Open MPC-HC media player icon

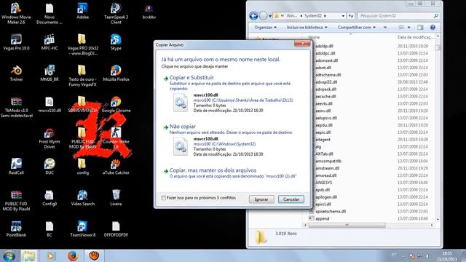tap(50, 42)
